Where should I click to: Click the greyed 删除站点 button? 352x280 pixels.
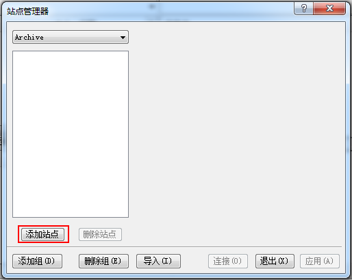coord(100,234)
